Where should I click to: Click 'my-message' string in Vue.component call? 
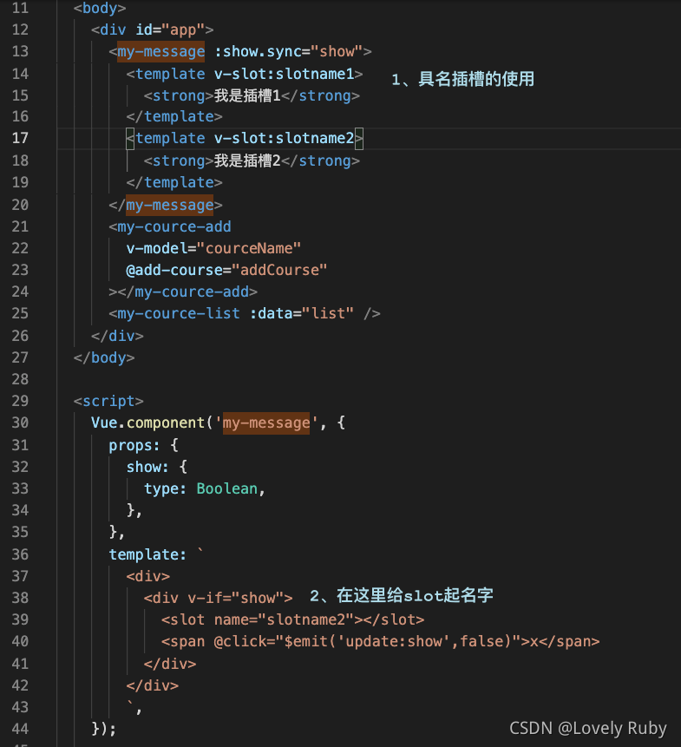pos(266,423)
